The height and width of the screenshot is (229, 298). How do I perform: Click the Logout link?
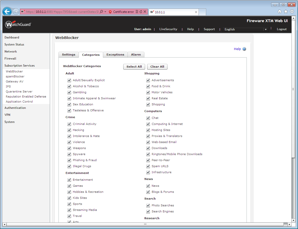[x=282, y=29]
